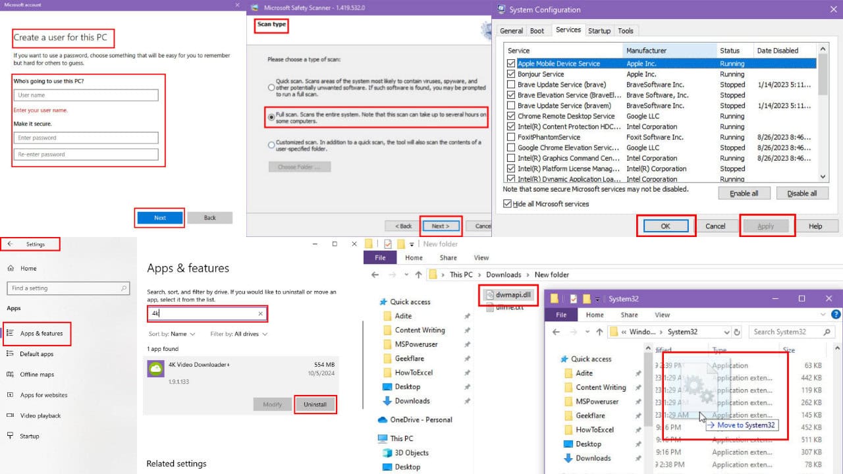The height and width of the screenshot is (474, 843).
Task: Check Brave Update Service (brave) checkbox
Action: pos(511,85)
